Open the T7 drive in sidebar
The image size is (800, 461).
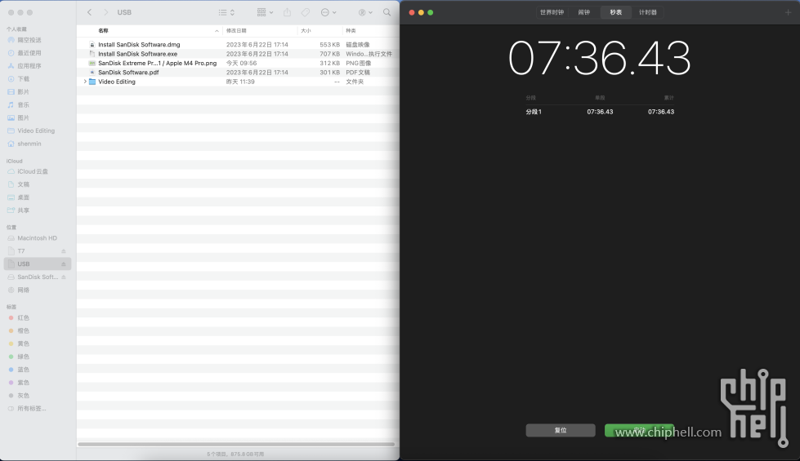21,251
